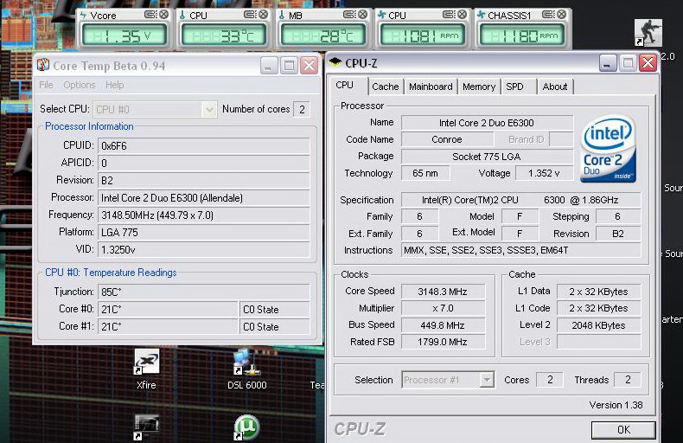Click the Multiplier value x 7.0
The image size is (683, 443).
coord(443,308)
